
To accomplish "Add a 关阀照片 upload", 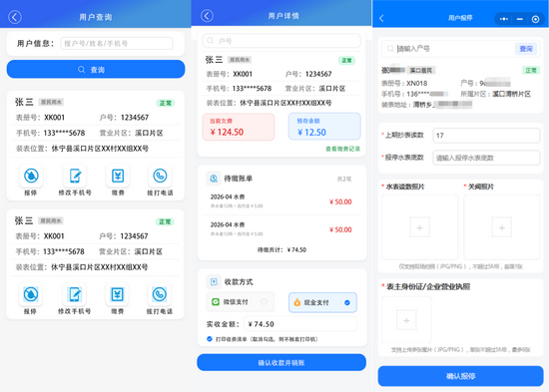I will click(502, 227).
